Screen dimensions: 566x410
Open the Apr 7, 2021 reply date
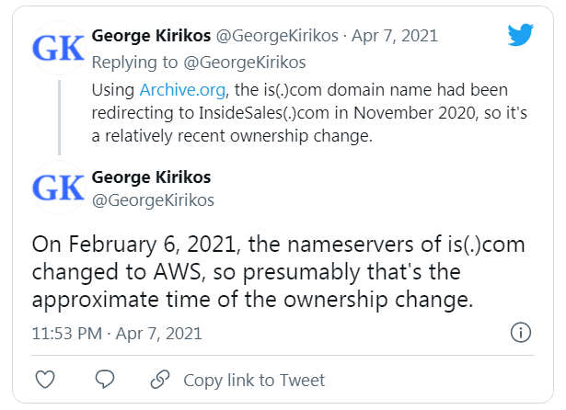point(395,36)
